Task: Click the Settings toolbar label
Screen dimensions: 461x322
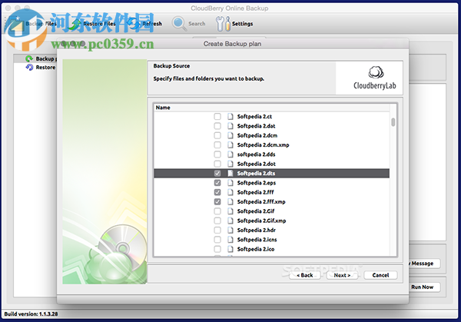Action: coord(242,24)
